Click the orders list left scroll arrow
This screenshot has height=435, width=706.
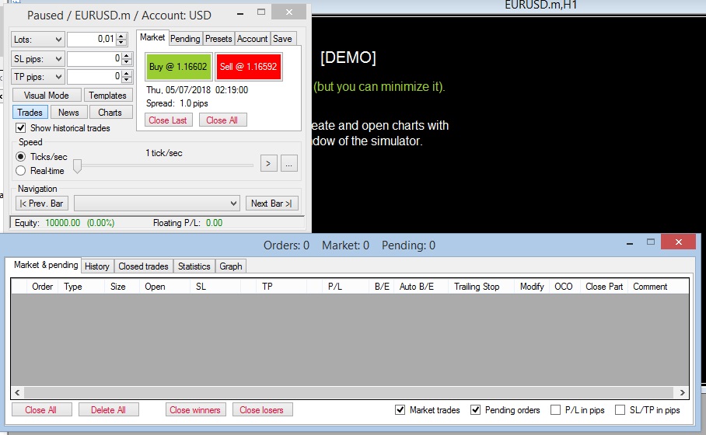[17, 393]
